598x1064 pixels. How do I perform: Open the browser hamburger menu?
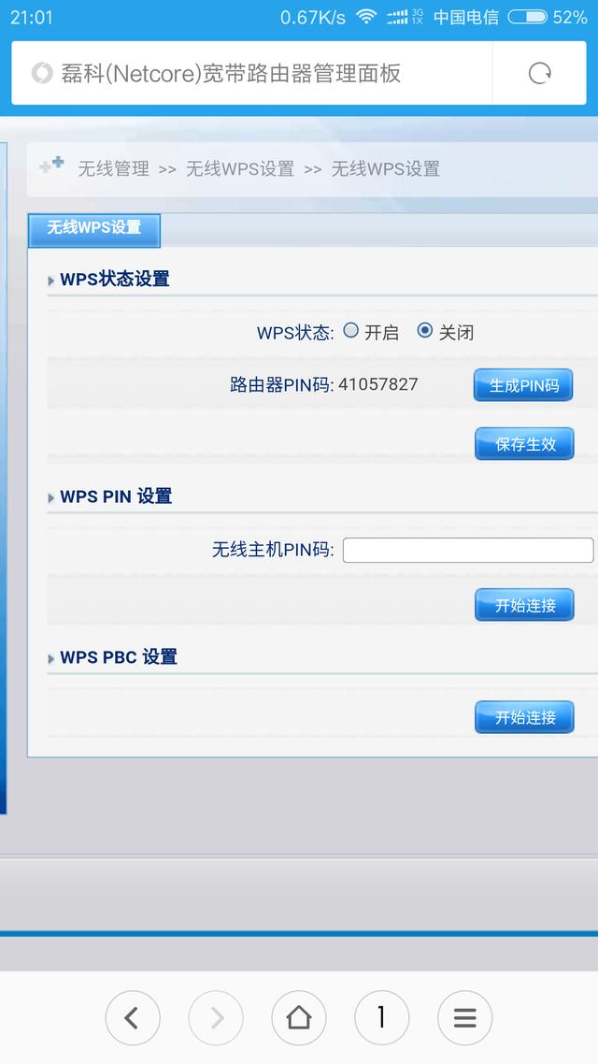click(x=465, y=1018)
